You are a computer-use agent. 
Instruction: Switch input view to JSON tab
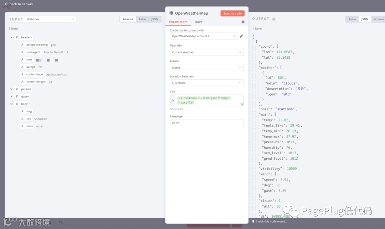pyautogui.click(x=155, y=19)
